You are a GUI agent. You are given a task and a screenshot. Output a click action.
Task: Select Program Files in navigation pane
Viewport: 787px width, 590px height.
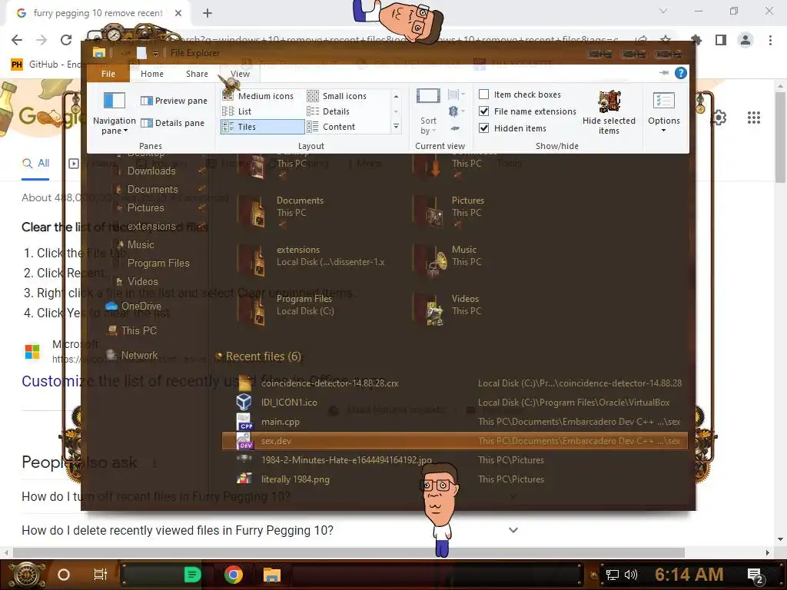(x=158, y=264)
